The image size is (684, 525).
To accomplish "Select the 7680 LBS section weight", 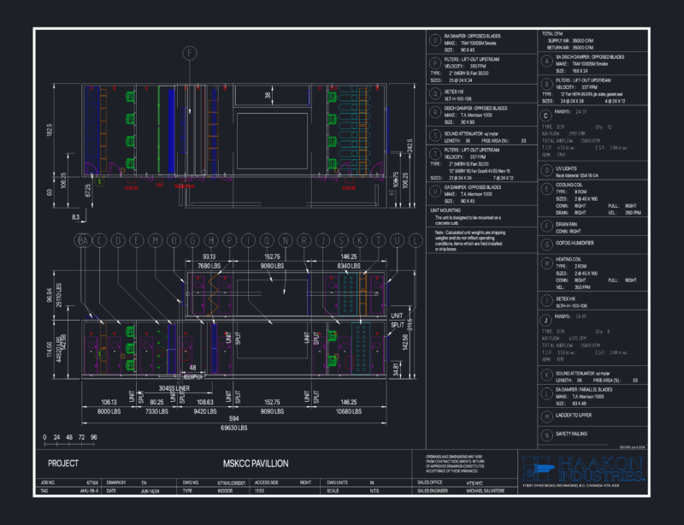I will click(x=209, y=266).
